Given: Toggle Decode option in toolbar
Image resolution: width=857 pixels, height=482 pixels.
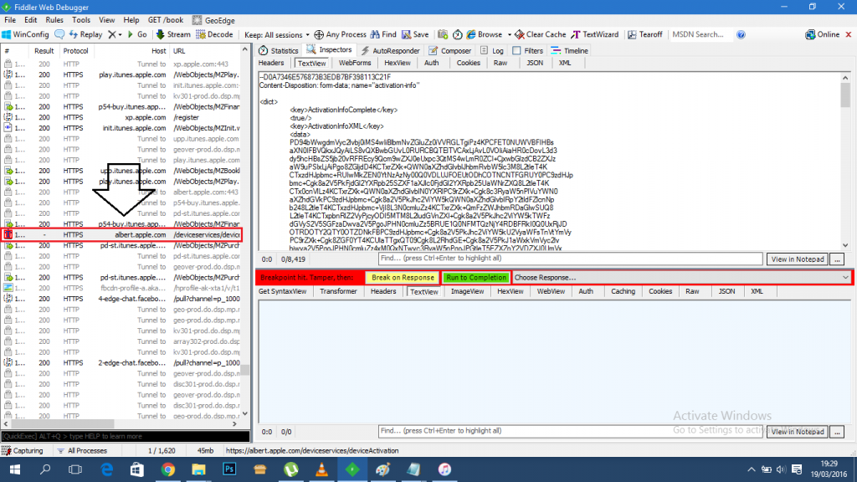Looking at the screenshot, I should 215,34.
